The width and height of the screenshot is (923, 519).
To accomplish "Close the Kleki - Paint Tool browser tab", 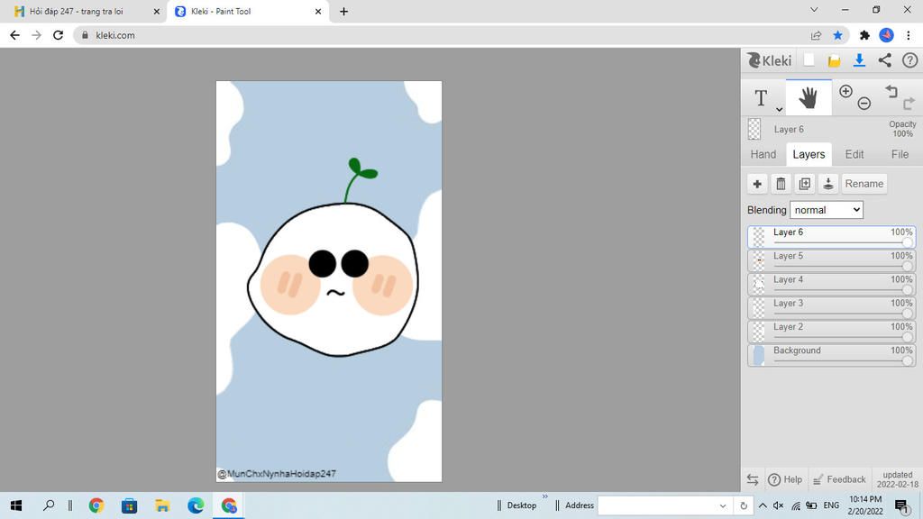I will tap(318, 11).
